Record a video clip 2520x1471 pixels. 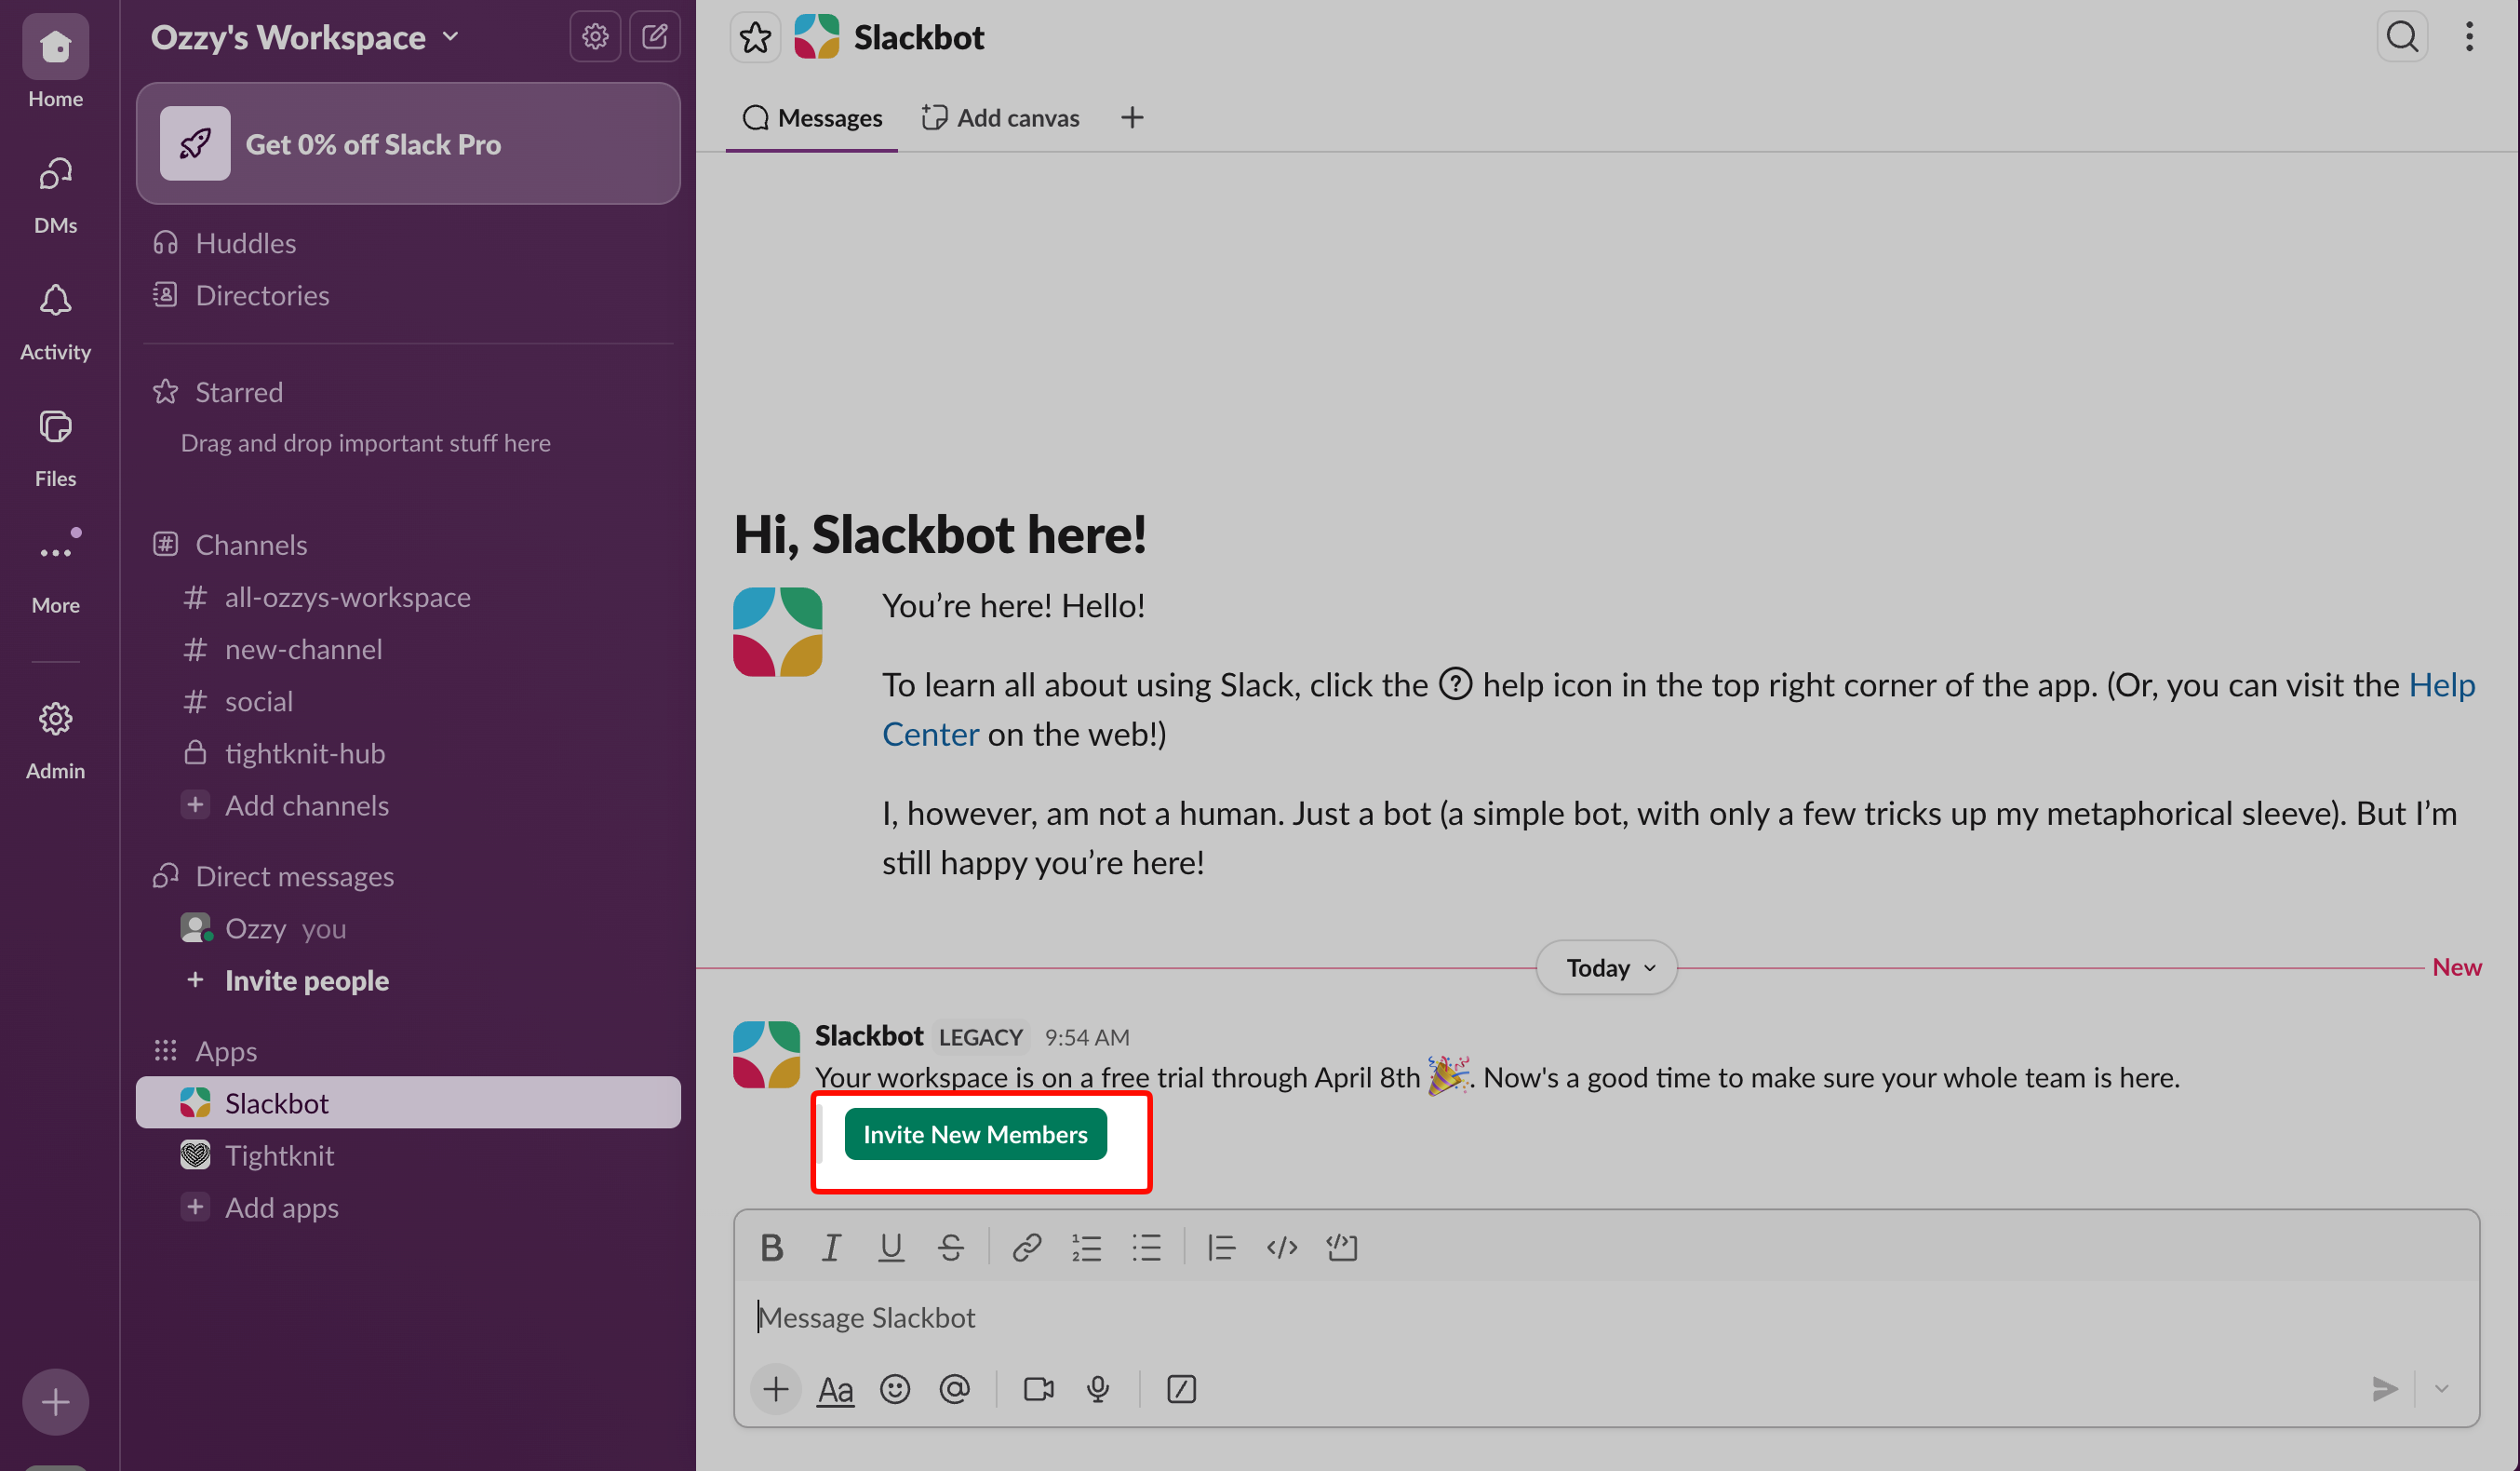[1038, 1389]
